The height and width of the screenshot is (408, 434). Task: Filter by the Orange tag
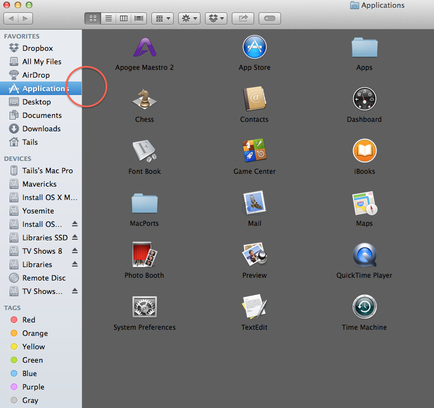pos(41,333)
